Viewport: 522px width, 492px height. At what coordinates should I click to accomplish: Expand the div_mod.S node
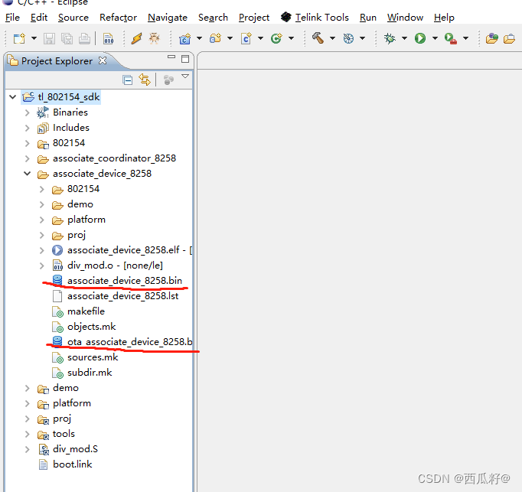tap(28, 449)
